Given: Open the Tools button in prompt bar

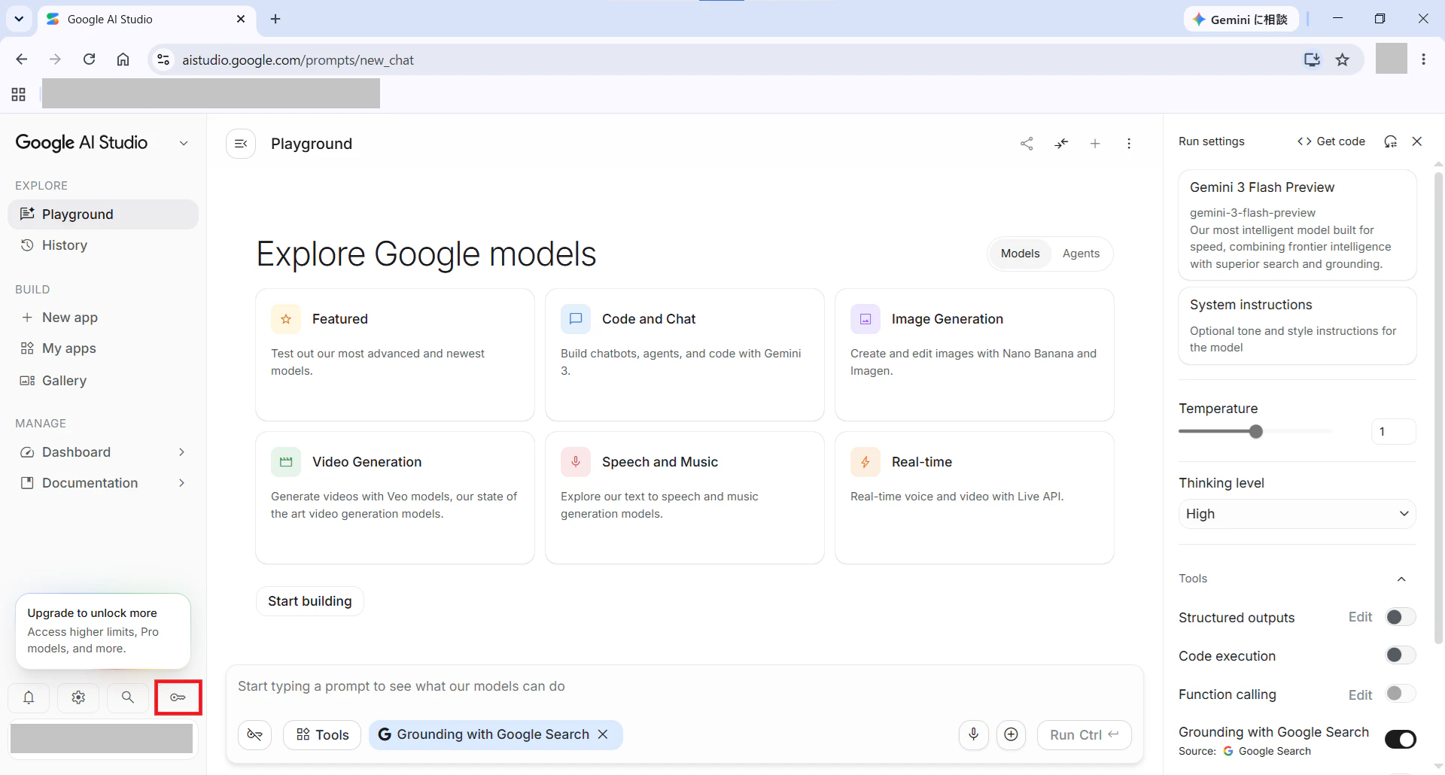Looking at the screenshot, I should (x=322, y=734).
